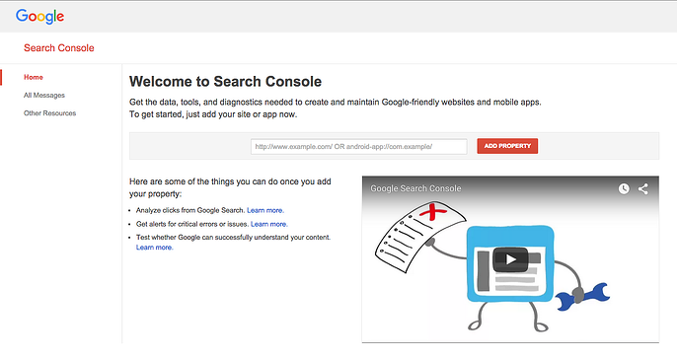Viewport: 677px width, 360px height.
Task: Click the Google logo
Action: click(x=39, y=17)
